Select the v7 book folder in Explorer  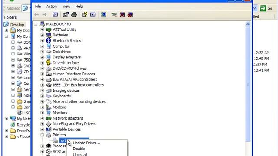tap(23, 136)
